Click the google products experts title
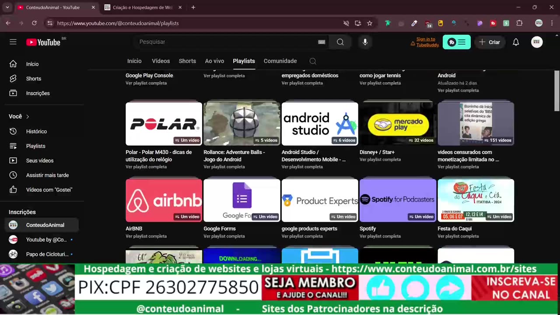This screenshot has width=560, height=315. 309,229
